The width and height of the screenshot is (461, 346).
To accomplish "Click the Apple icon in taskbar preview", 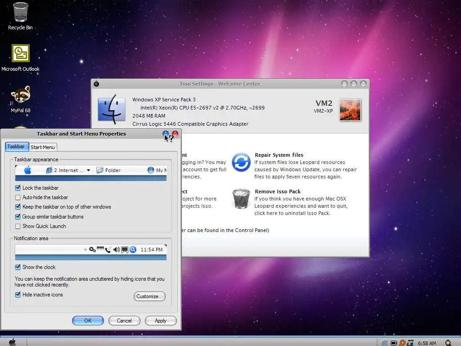I will coord(27,170).
